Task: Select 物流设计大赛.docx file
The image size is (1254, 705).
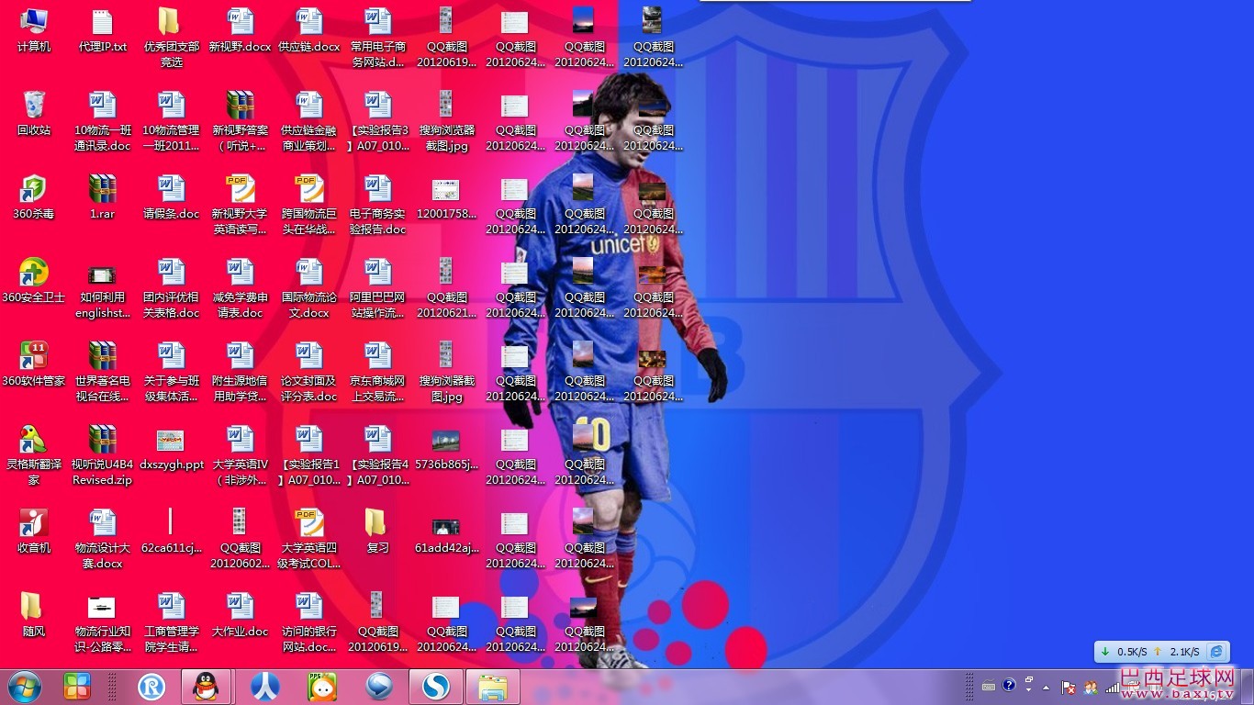Action: point(103,539)
